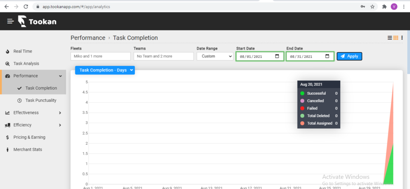410x189 pixels.
Task: Expand the Effectiveness submenu arrow
Action: coord(60,113)
